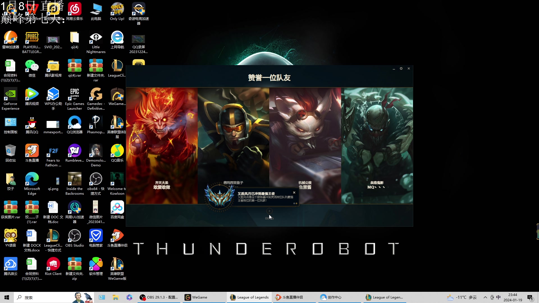Viewport: 539px width, 303px height.
Task: Open 百度网盘 desktop icon
Action: tap(117, 210)
